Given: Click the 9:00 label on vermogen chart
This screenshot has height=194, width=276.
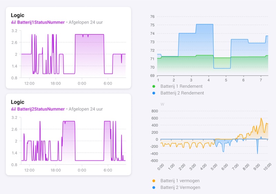Looking at the screenshot, I should [x=257, y=167].
